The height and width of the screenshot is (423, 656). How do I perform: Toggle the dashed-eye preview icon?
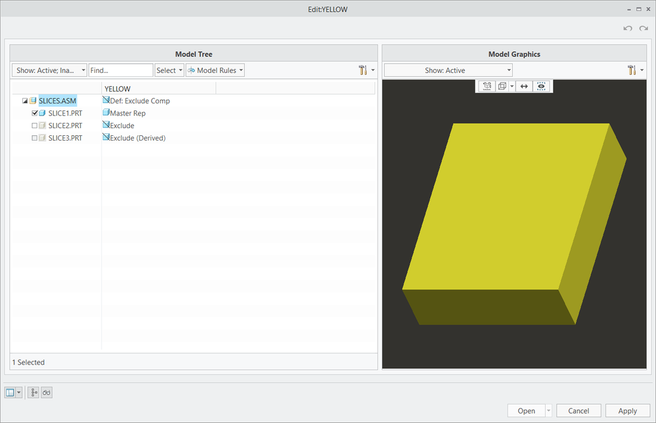541,86
